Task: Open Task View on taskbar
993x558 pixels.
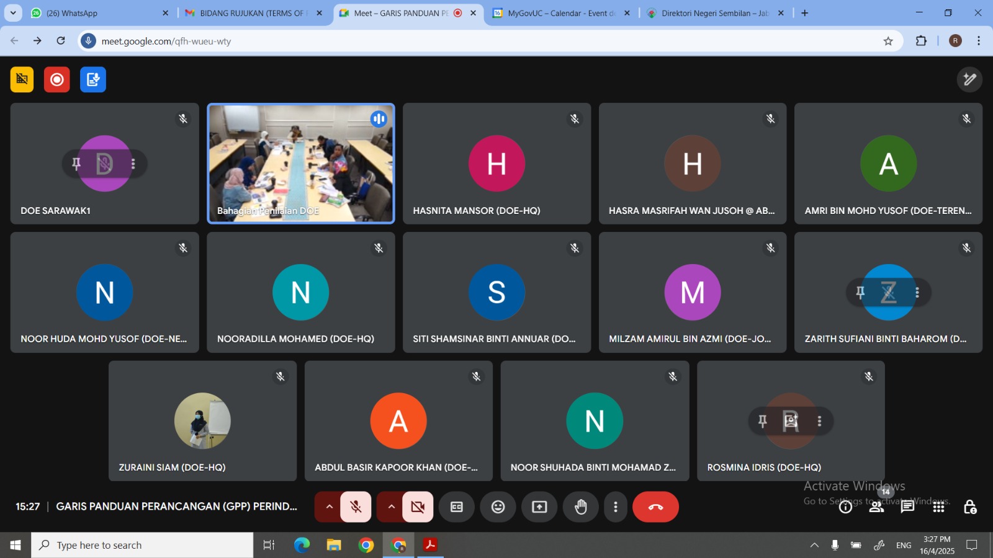Action: click(x=269, y=545)
